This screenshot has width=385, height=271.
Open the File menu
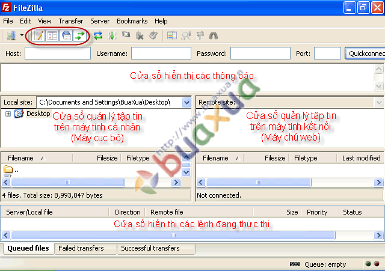8,21
